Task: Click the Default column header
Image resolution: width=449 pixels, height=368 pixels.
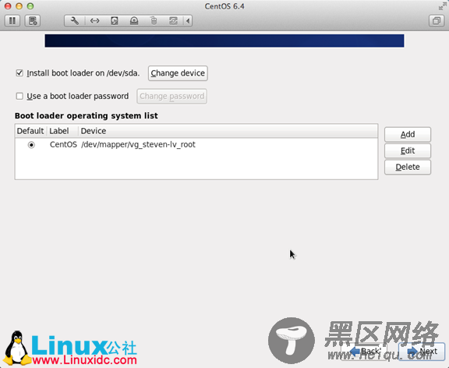Action: click(30, 131)
